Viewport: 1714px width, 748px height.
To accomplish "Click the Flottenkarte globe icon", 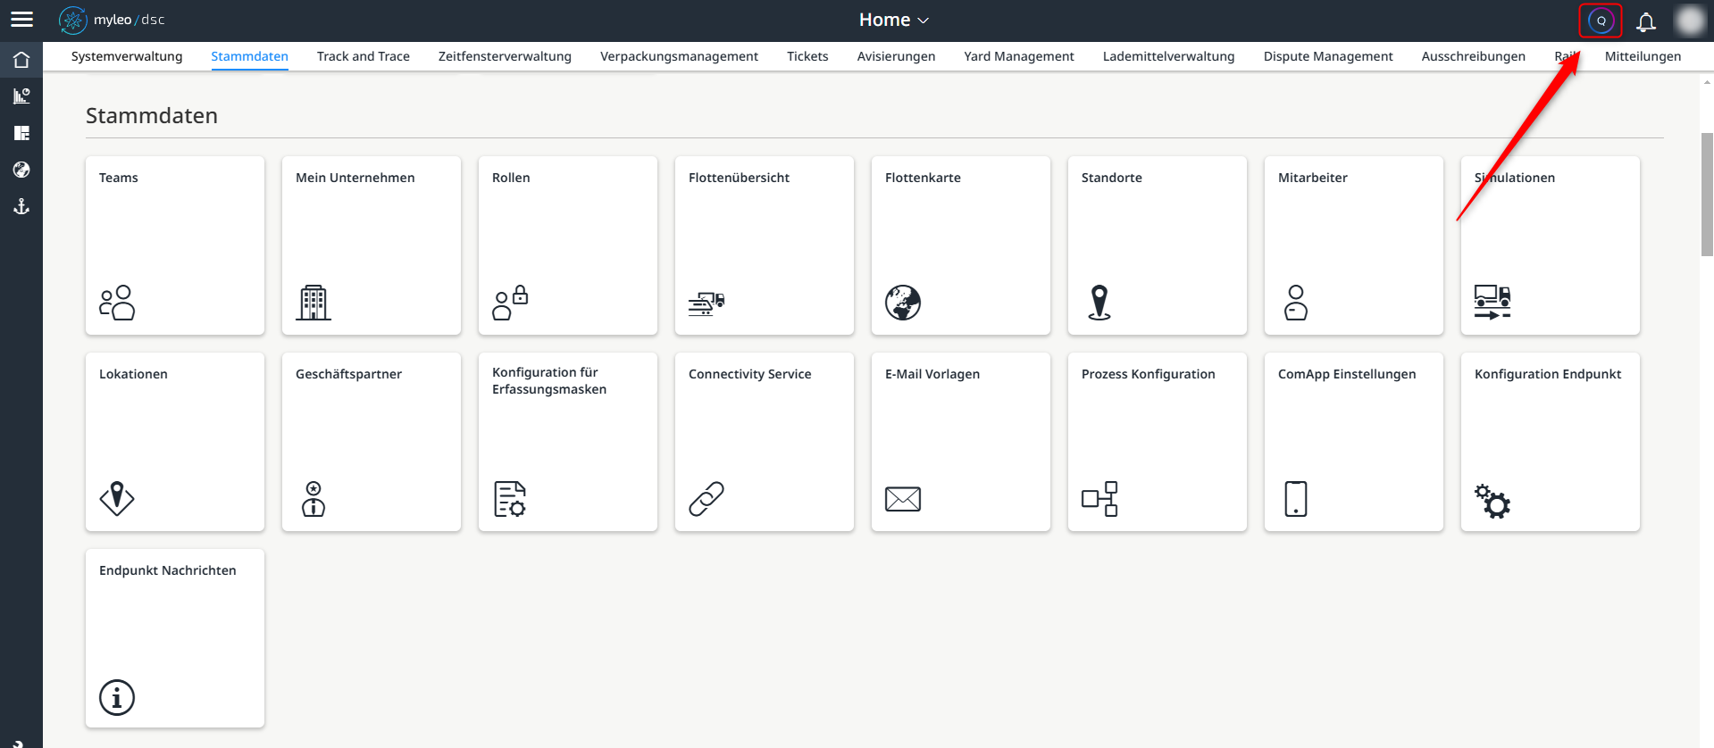I will [x=903, y=303].
